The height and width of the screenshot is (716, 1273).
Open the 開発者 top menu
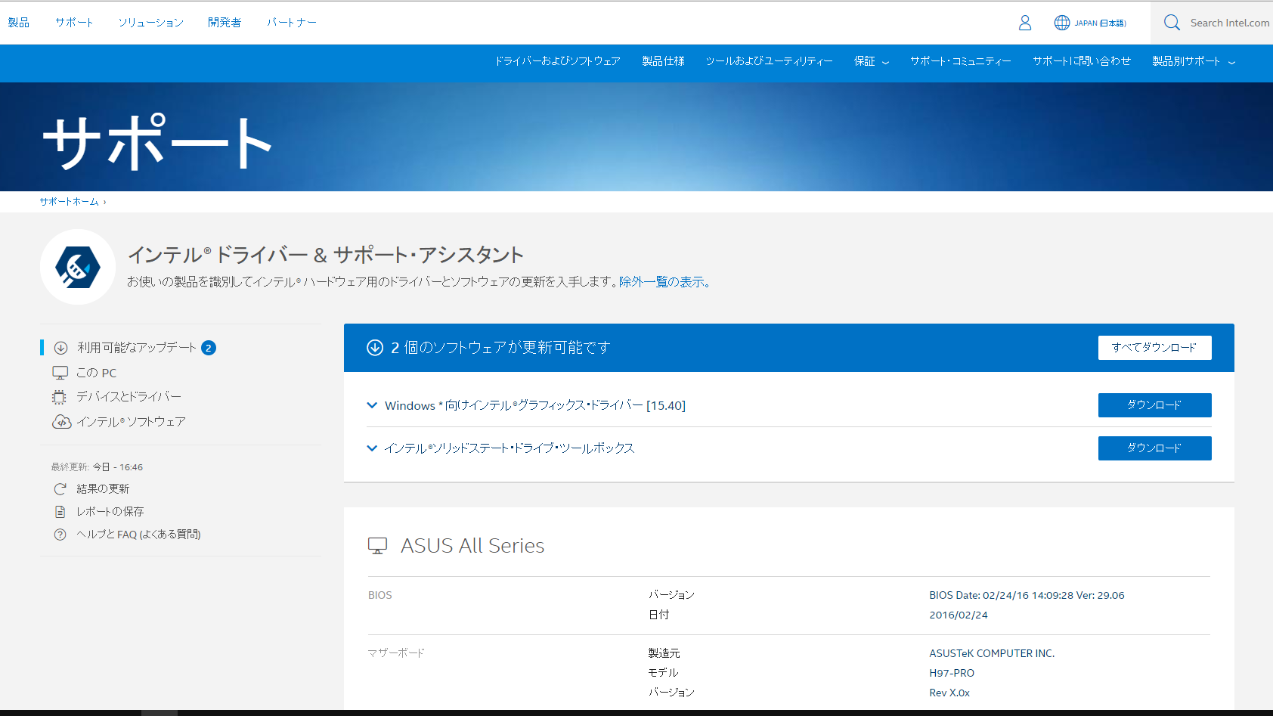click(x=225, y=23)
